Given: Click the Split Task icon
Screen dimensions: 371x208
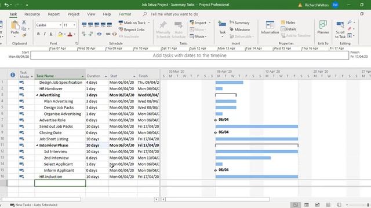Looking at the screenshot, I should point(99,34).
